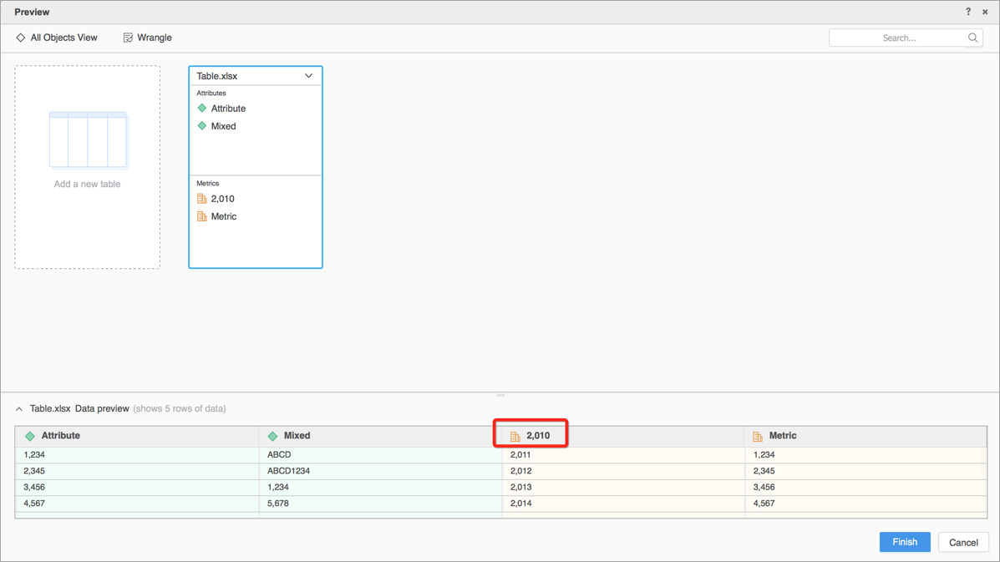Viewport: 1000px width, 562px height.
Task: Open the help icon in the title bar
Action: pyautogui.click(x=967, y=12)
